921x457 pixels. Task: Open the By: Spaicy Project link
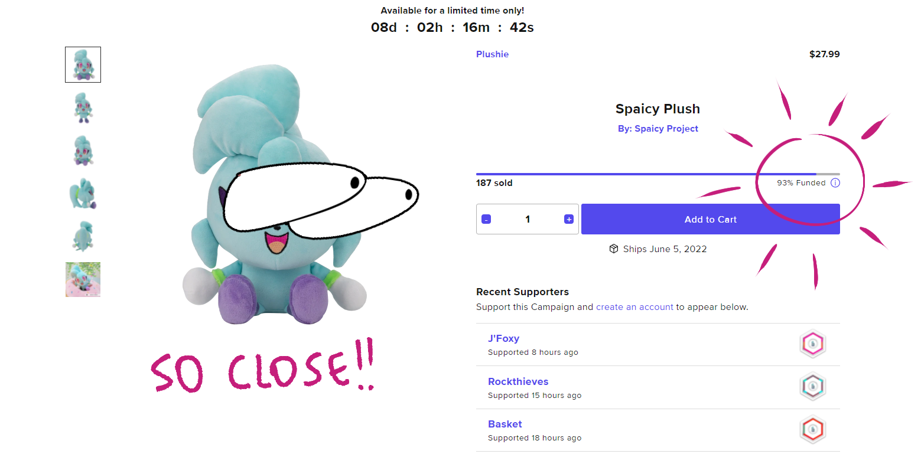click(x=658, y=129)
